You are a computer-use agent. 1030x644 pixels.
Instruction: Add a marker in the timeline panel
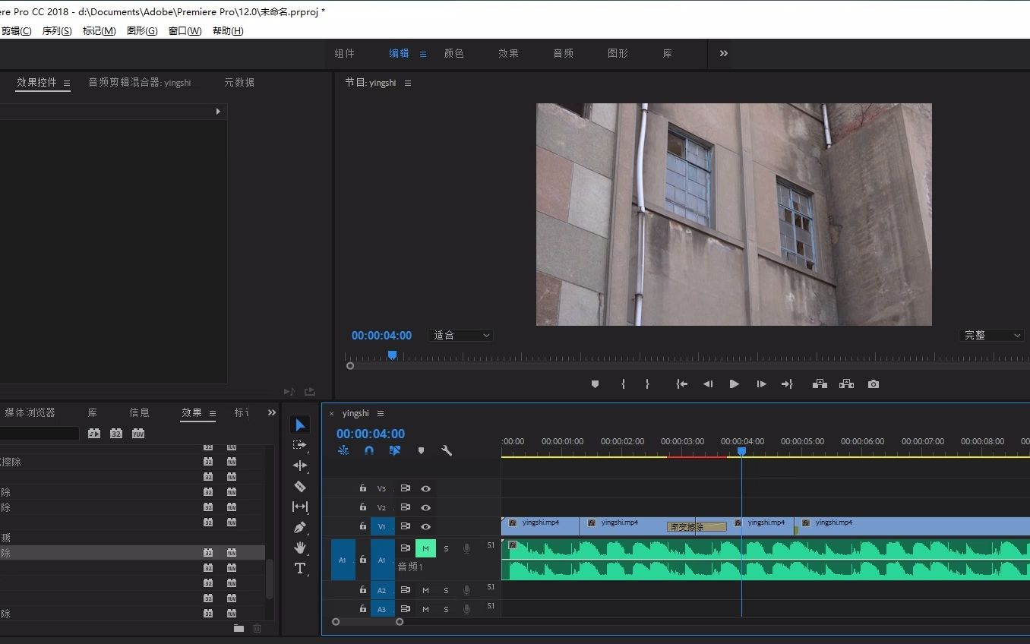click(x=421, y=450)
